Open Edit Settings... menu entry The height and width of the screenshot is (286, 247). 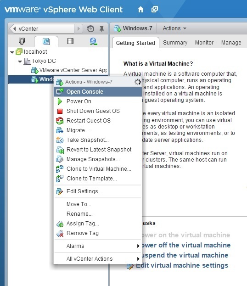98,191
